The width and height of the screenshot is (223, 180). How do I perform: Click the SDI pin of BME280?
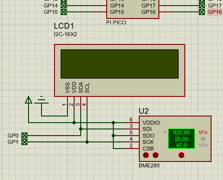147,129
